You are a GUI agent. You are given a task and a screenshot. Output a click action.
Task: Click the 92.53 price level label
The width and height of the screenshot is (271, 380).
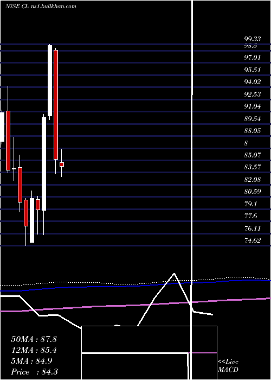click(x=253, y=94)
